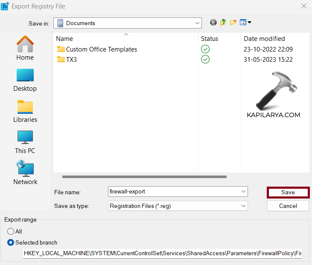Image resolution: width=312 pixels, height=265 pixels.
Task: Click the Cancel button
Action: pyautogui.click(x=288, y=206)
